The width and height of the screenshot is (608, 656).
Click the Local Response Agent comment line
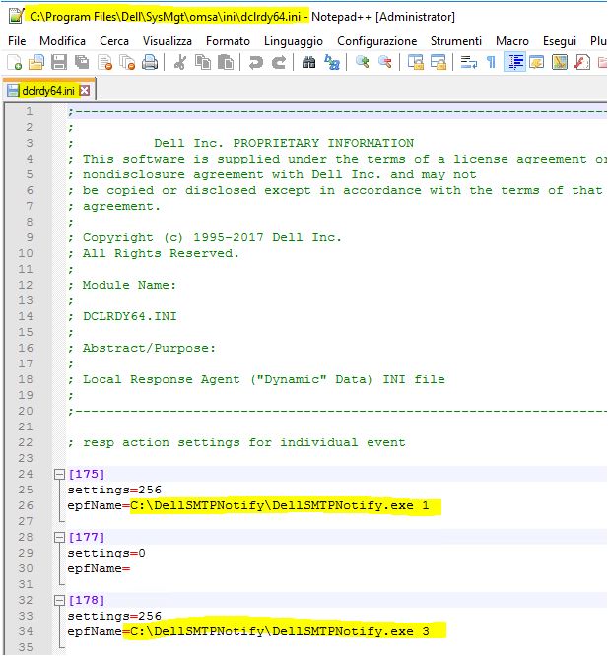click(256, 379)
